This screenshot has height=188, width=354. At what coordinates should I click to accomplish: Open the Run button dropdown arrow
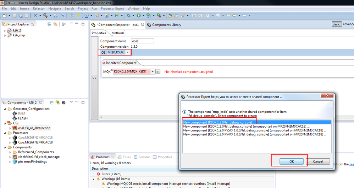click(143, 16)
